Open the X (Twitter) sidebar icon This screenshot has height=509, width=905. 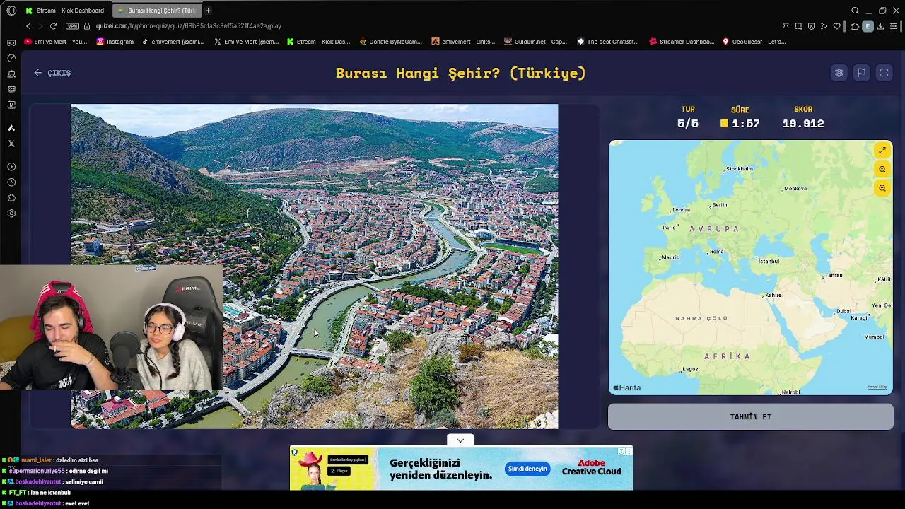(x=11, y=144)
